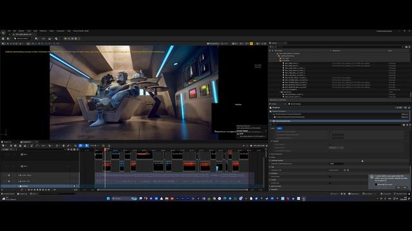Click the Add component button in Details
The width and height of the screenshot is (412, 231).
pos(399,108)
